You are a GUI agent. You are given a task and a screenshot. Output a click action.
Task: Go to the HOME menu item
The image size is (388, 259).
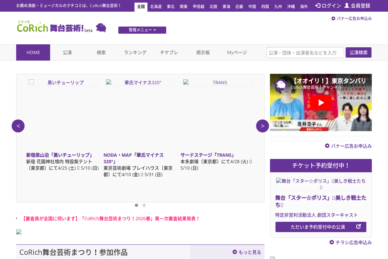click(x=33, y=52)
